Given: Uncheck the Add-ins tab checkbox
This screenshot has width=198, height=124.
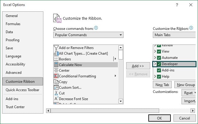Looking at the screenshot, I should click(159, 70).
